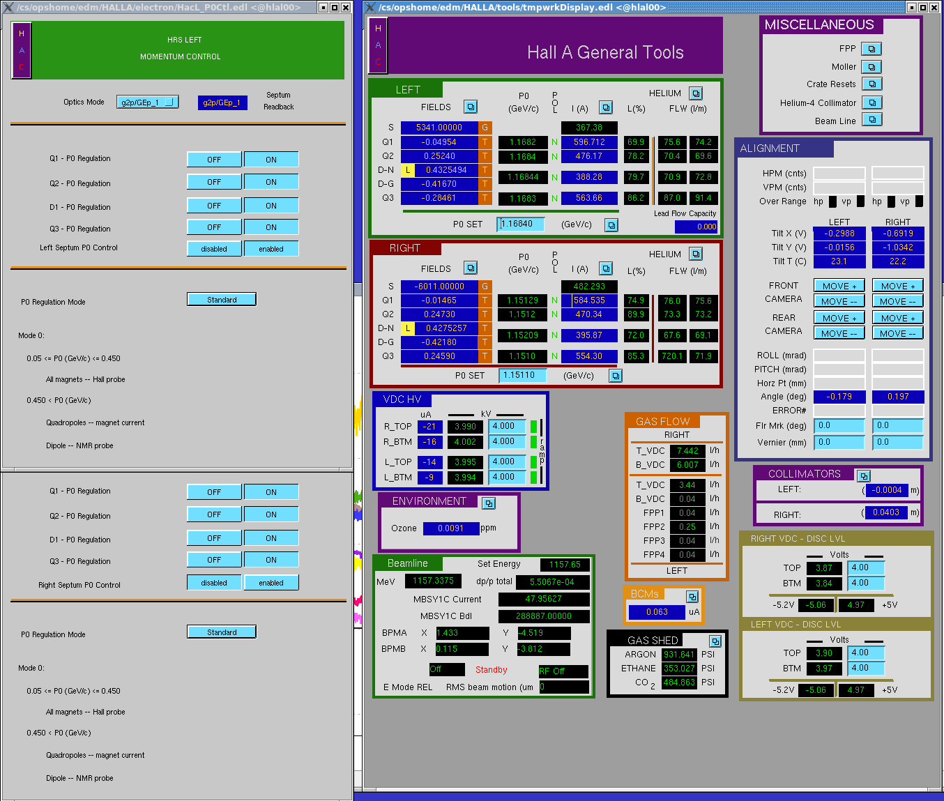
Task: Click Septum Readback g2p/GEp_1 indicator
Action: pyautogui.click(x=222, y=102)
